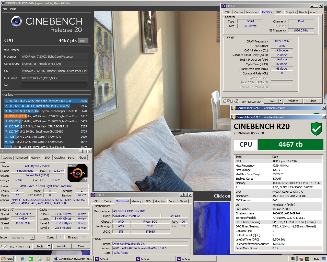Click the BIOS Version row in BenchMate
This screenshot has width=327, height=262.
click(278, 200)
